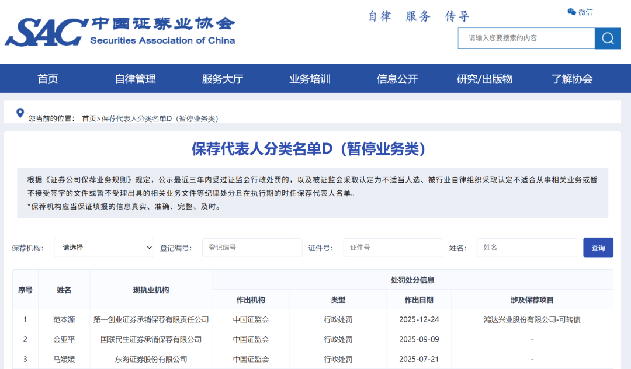Click the 涉及保荐项目 column header
Screen dimensions: 631x369
point(532,300)
